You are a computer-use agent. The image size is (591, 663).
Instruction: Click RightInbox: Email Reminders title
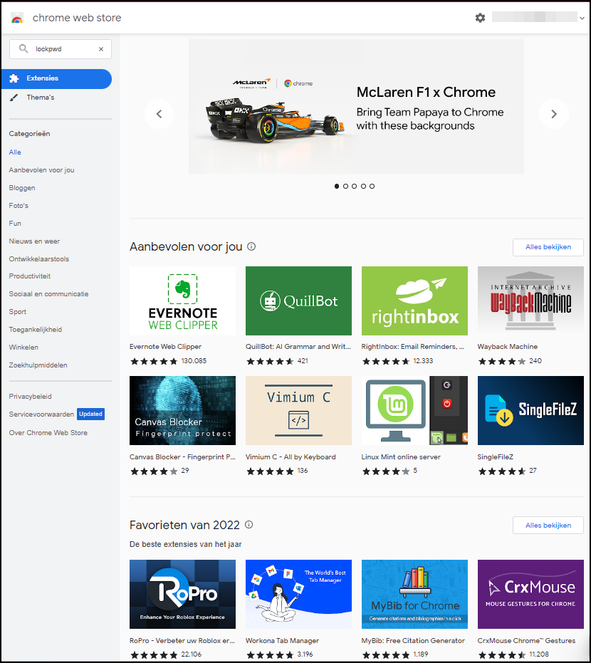(x=412, y=347)
